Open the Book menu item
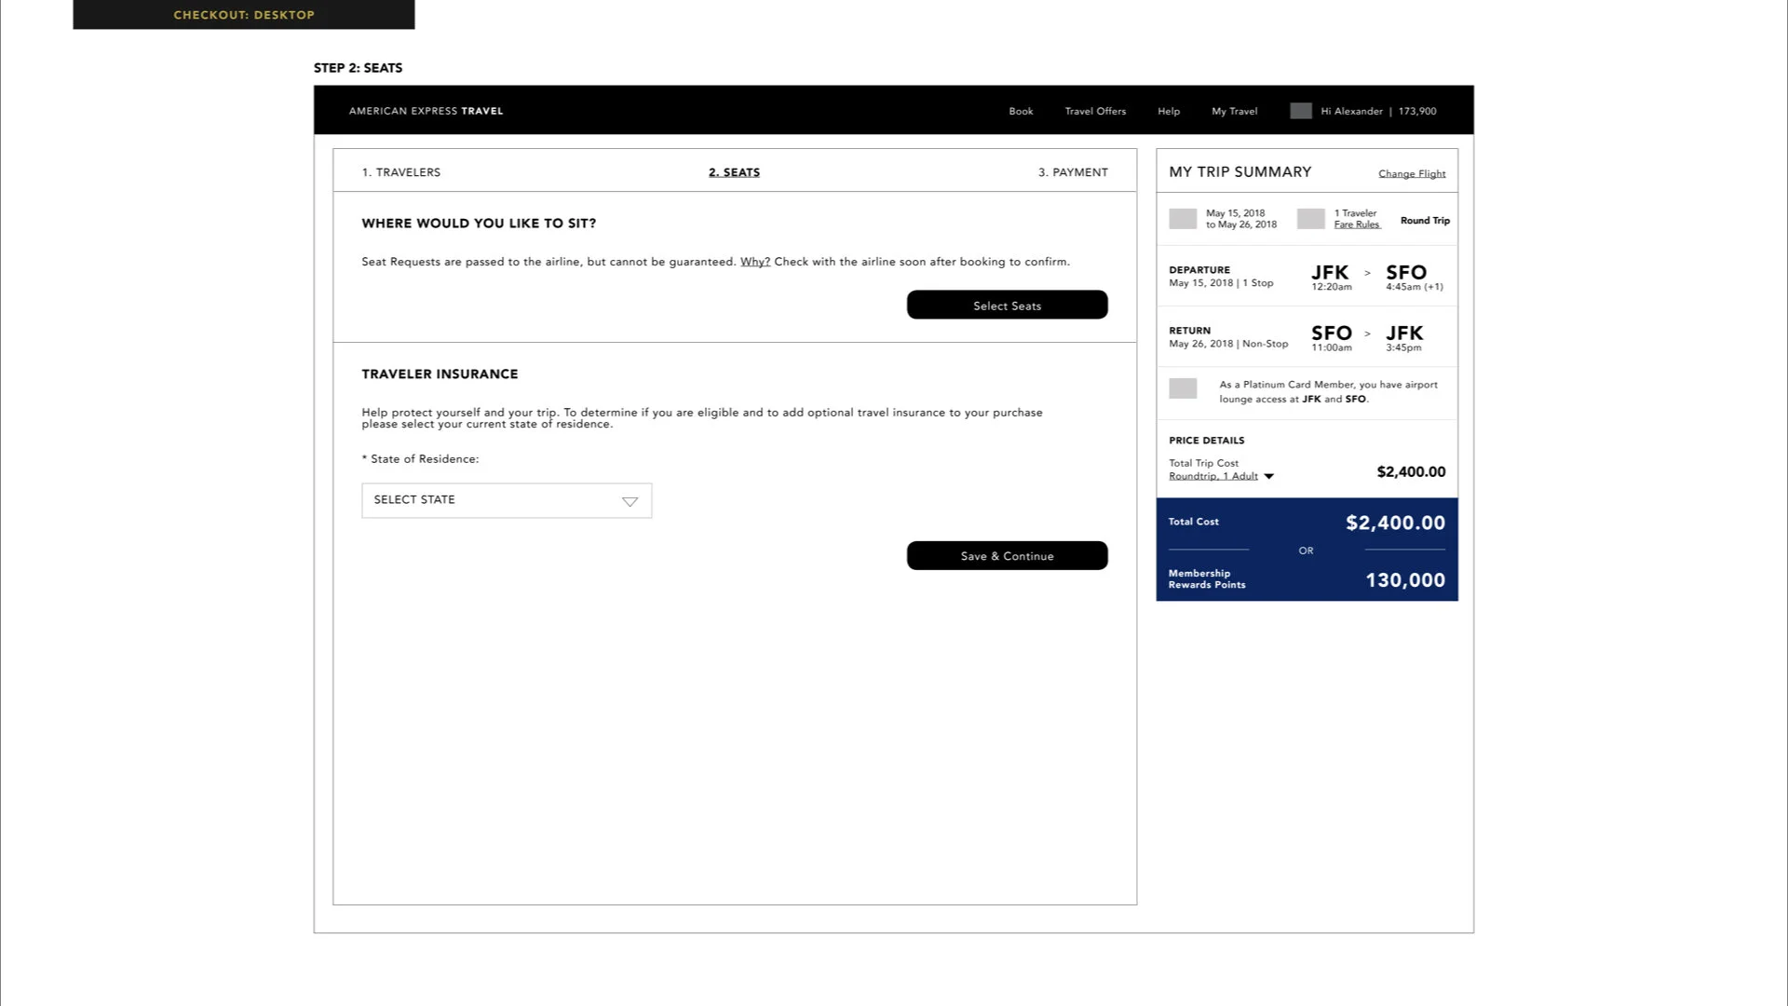 point(1021,111)
